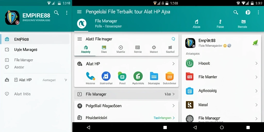Screen dimensions: 264x132
Task: Expand the Polgelliail Alegaoboen row chevron
Action: (174, 106)
